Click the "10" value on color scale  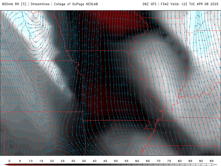pos(31,161)
